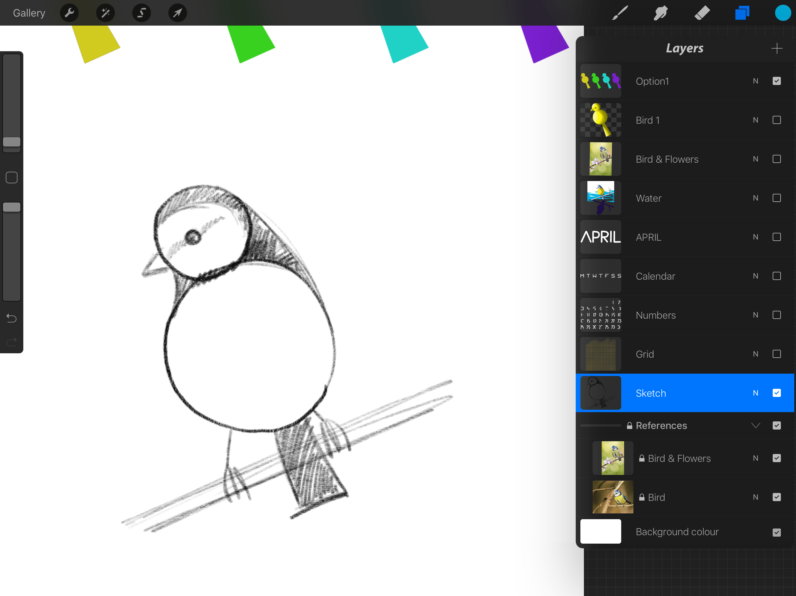Return to the Gallery
Viewport: 796px width, 596px height.
(x=29, y=13)
